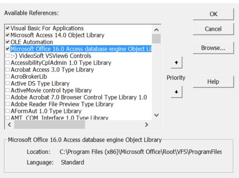239x178 pixels.
Task: Click the horizontal scroll left arrow
Action: point(10,125)
